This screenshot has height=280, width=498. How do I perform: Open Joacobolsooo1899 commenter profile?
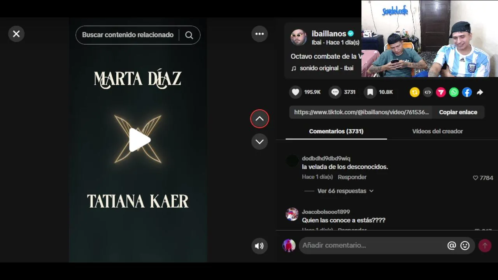point(326,212)
